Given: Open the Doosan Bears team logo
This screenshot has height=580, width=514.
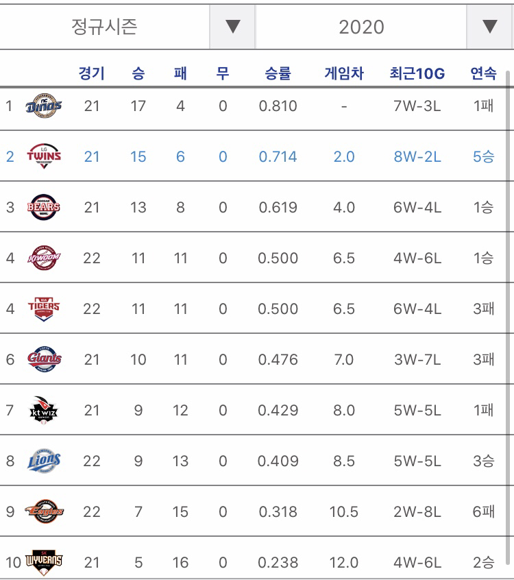Looking at the screenshot, I should tap(44, 207).
